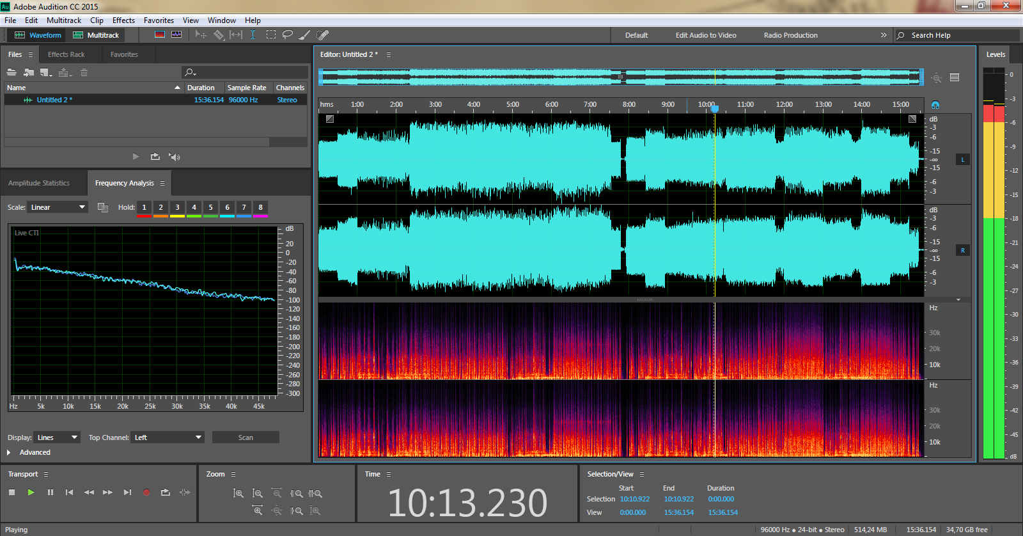Open the Scale Linear dropdown
This screenshot has height=536, width=1023.
(x=58, y=207)
